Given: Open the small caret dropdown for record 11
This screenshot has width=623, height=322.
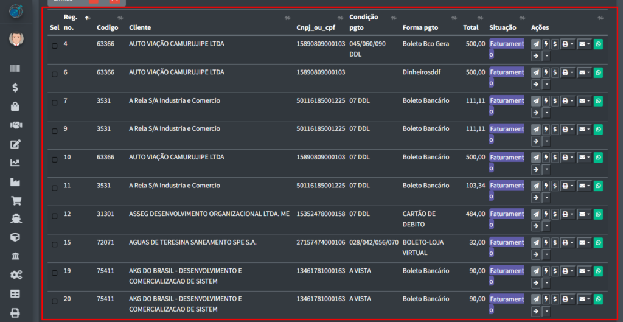Looking at the screenshot, I should pos(546,197).
